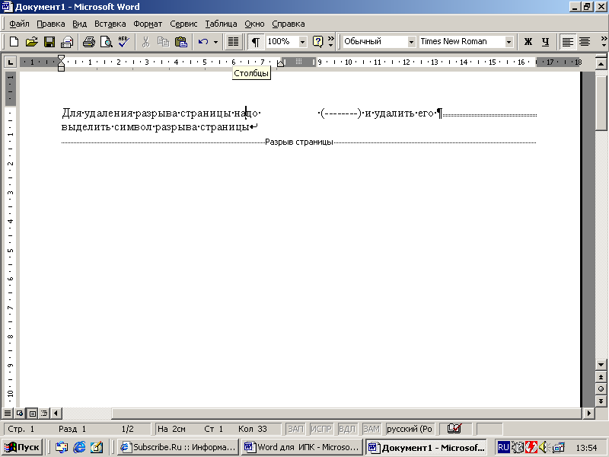Show more standard toolbar buttons chevron
Screen dimensions: 609x457
tap(331, 42)
